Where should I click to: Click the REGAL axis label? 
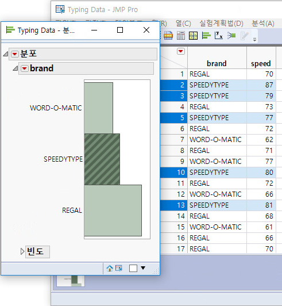click(x=72, y=211)
